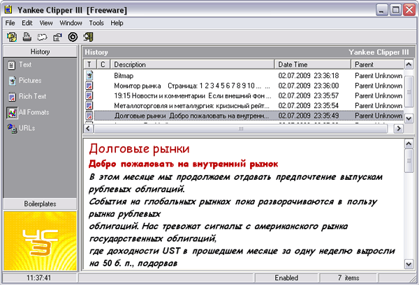Viewport: 419px width, 285px height.
Task: Click the 11:37:41 clock in status bar
Action: [38, 278]
